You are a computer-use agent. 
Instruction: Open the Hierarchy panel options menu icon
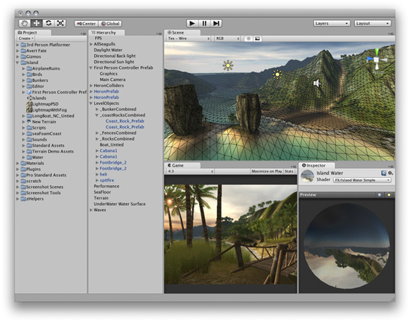(x=159, y=33)
